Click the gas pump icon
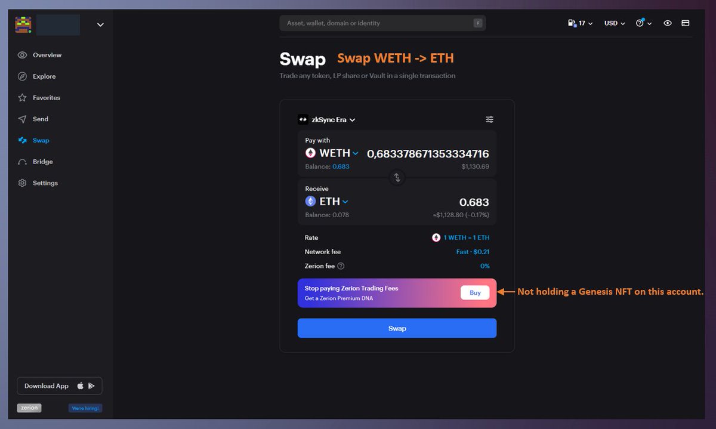Screen dimensions: 716x429 [572, 23]
